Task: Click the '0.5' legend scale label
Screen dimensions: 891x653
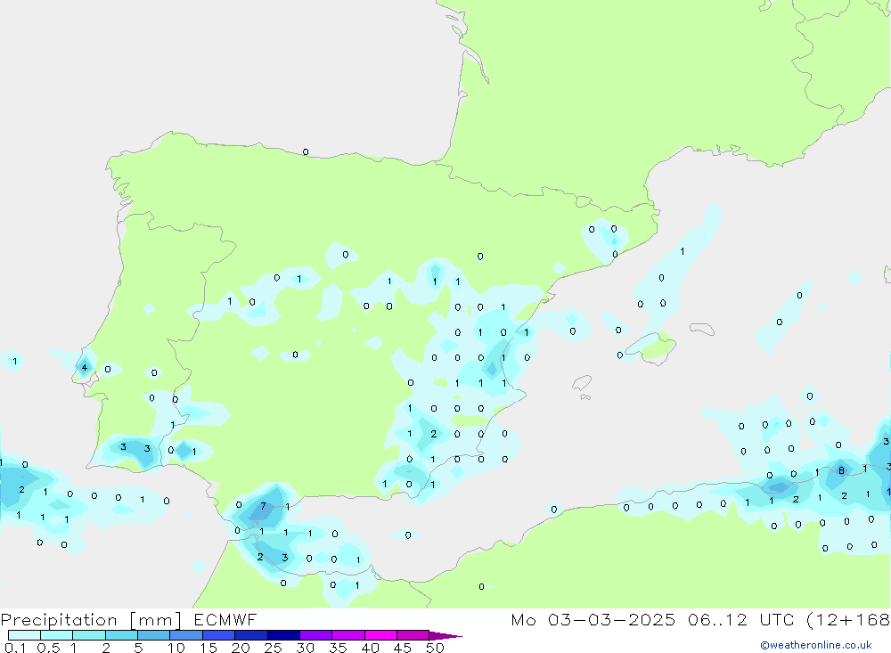Action: 48,648
